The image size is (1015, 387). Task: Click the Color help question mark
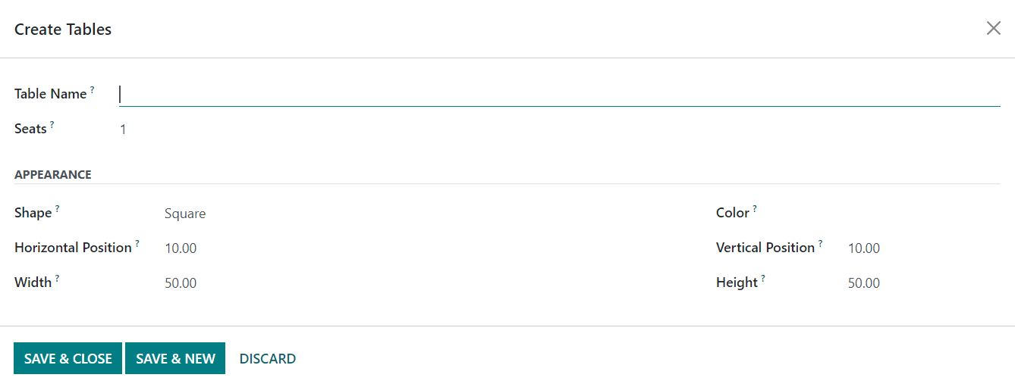click(x=755, y=208)
